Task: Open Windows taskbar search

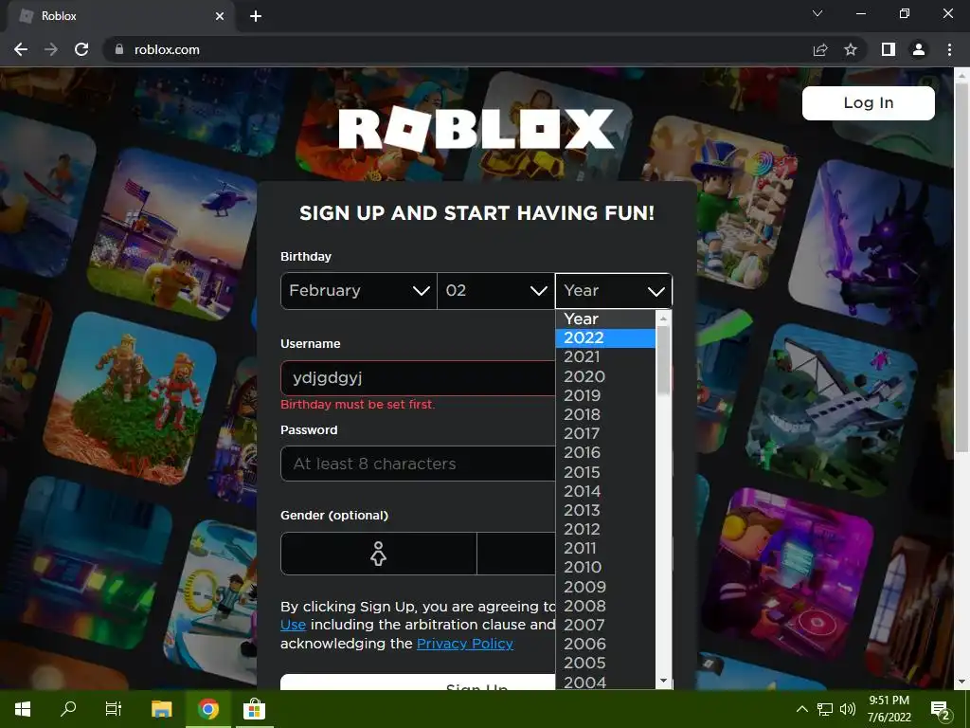Action: (x=68, y=709)
